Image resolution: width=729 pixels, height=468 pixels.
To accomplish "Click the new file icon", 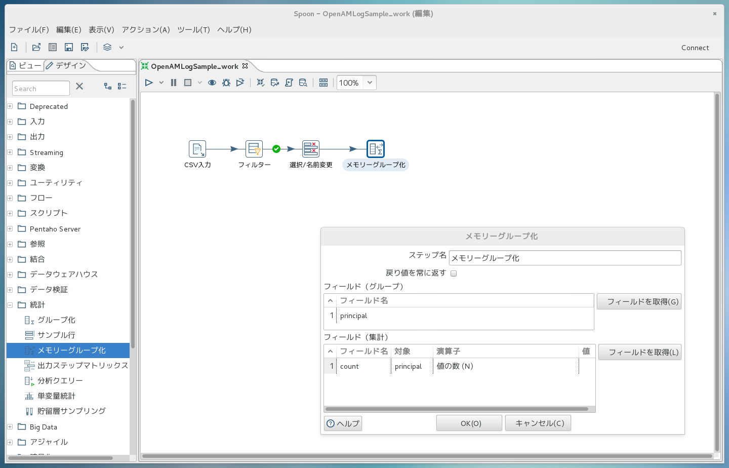I will click(x=14, y=47).
